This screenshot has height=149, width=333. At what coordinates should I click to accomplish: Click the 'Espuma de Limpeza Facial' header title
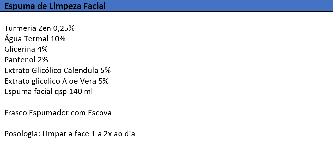coord(55,6)
